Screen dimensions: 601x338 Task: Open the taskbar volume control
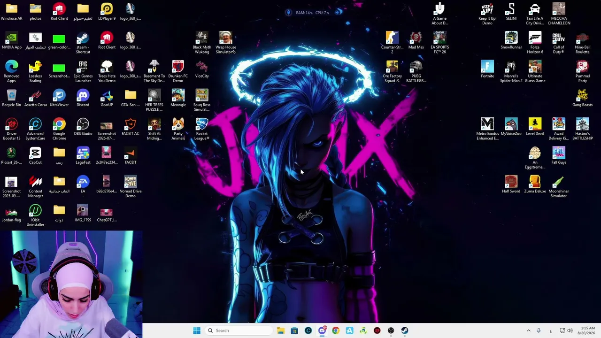tap(570, 330)
